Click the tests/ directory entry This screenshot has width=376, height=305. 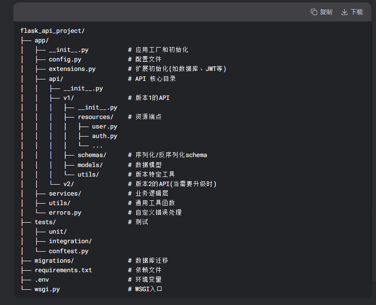pos(45,222)
